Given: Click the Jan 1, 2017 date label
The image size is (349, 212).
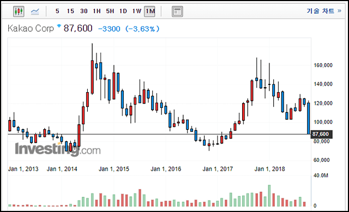Looking at the screenshot, I should coord(218,169).
